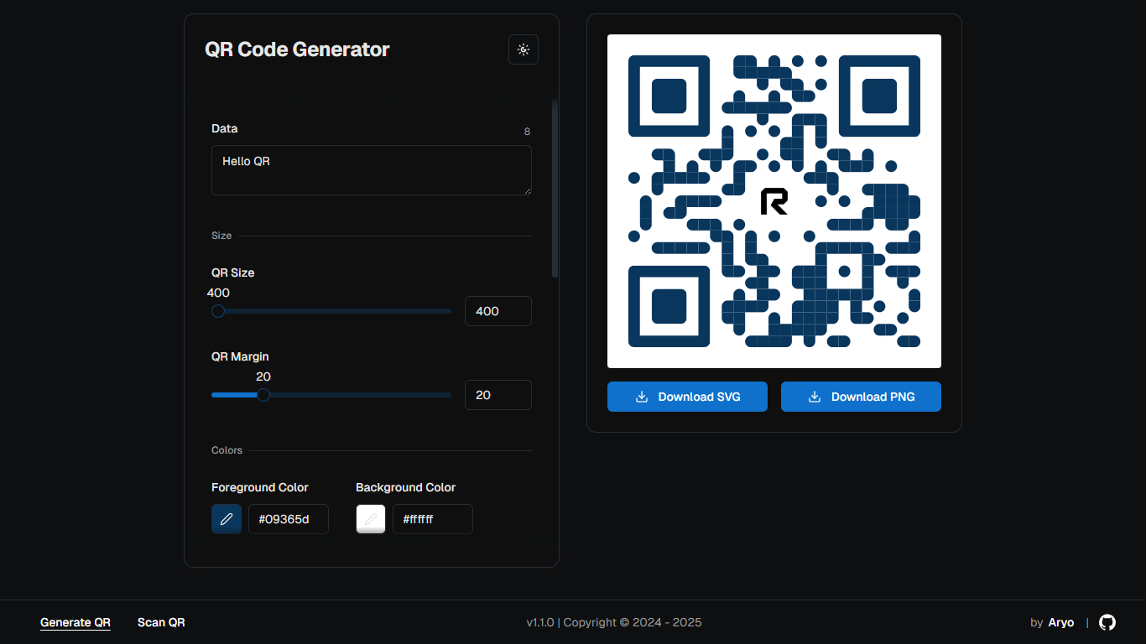1146x644 pixels.
Task: Toggle the theme with the sun icon
Action: coord(523,49)
